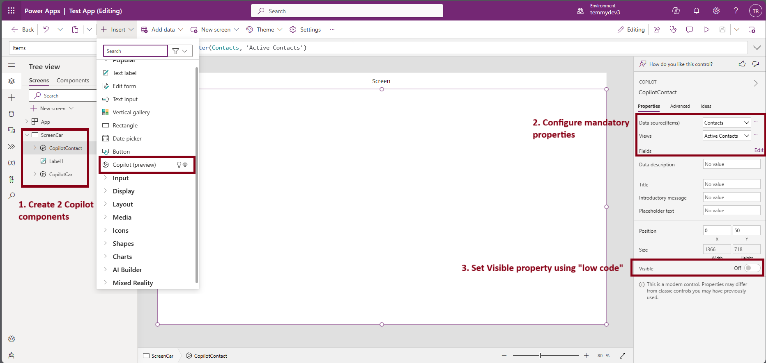The width and height of the screenshot is (766, 363).
Task: Collapse the ScreenCar tree node
Action: point(27,135)
